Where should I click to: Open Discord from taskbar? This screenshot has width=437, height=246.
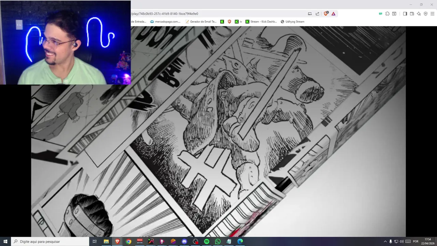(x=184, y=242)
